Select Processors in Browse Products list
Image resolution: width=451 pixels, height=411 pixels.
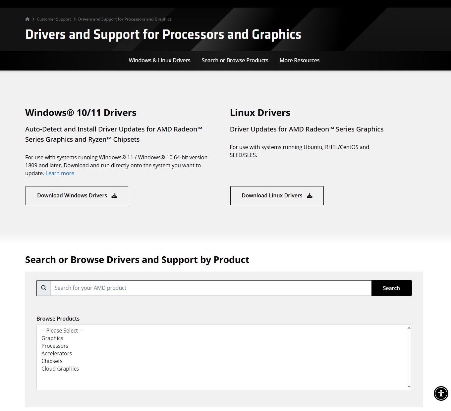[222, 346]
